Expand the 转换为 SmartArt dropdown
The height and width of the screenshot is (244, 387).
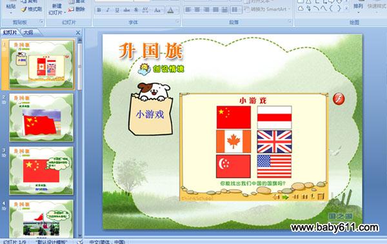pyautogui.click(x=289, y=9)
